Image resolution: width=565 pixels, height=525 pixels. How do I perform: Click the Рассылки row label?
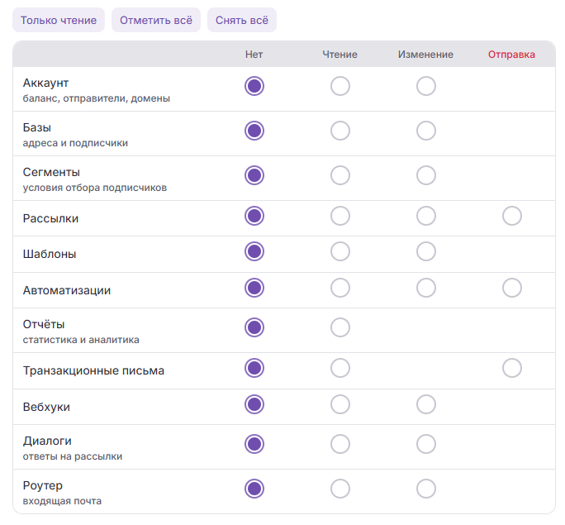[x=50, y=218]
